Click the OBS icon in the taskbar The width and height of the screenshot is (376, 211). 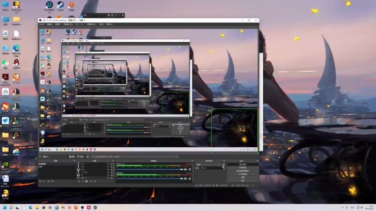pos(82,207)
